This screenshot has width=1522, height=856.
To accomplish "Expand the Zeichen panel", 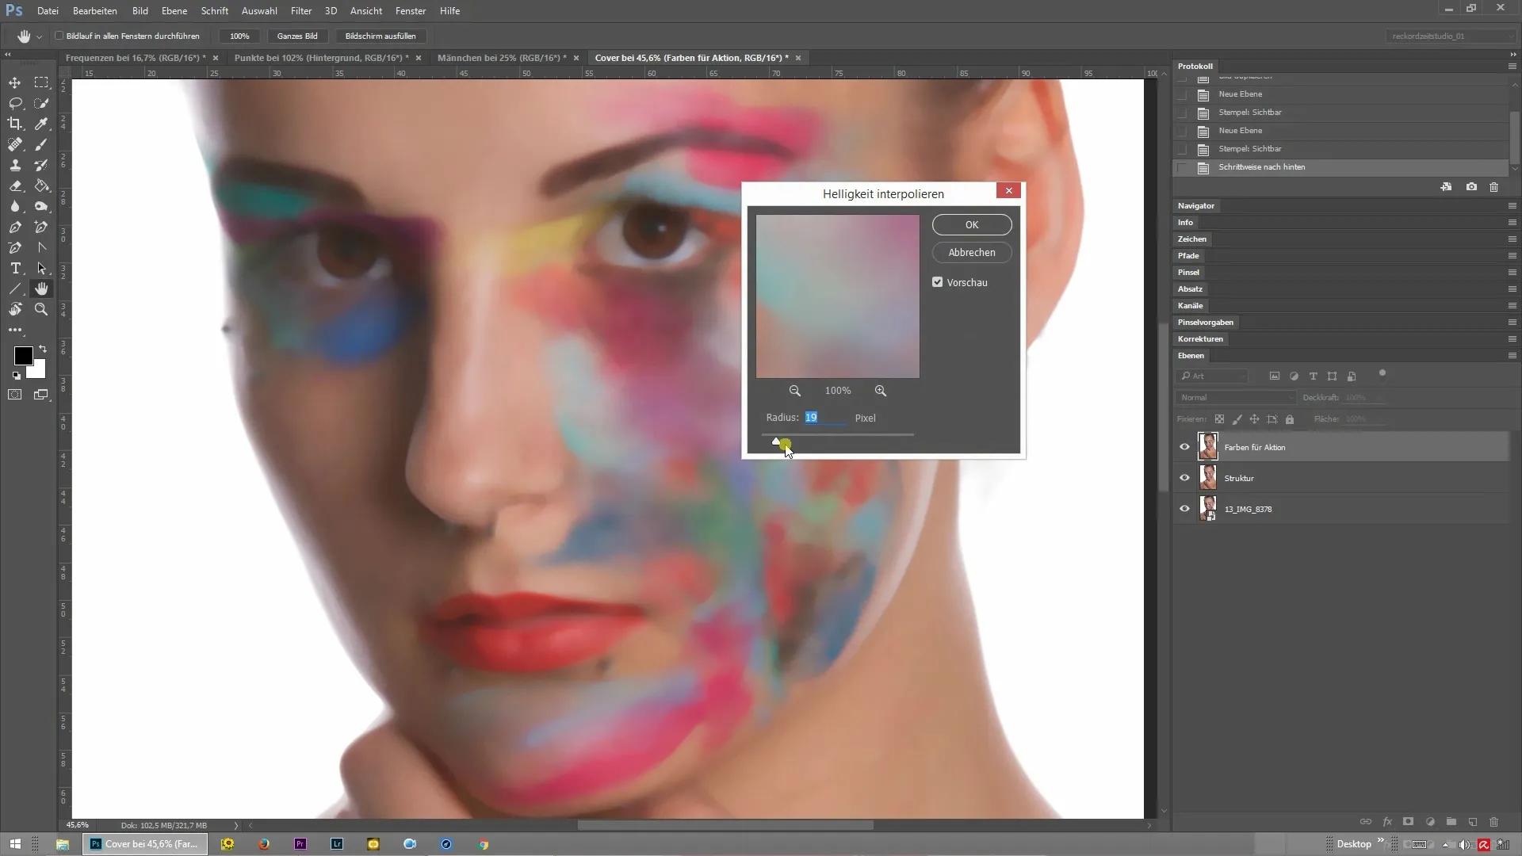I will pyautogui.click(x=1191, y=239).
